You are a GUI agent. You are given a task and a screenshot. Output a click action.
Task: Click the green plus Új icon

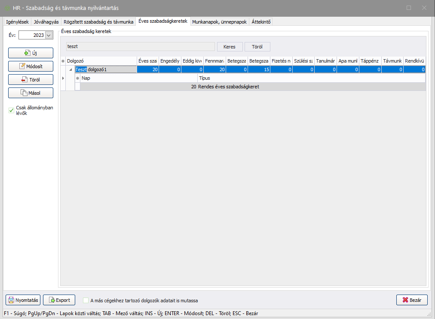click(x=27, y=53)
